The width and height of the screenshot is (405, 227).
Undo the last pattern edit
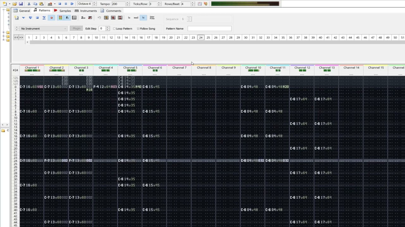click(x=99, y=18)
